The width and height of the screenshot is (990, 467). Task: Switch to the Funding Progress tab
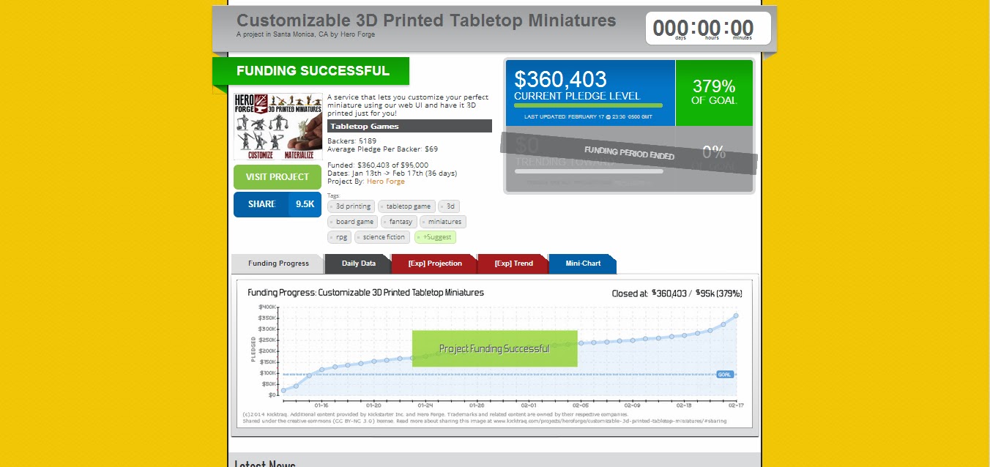[278, 264]
